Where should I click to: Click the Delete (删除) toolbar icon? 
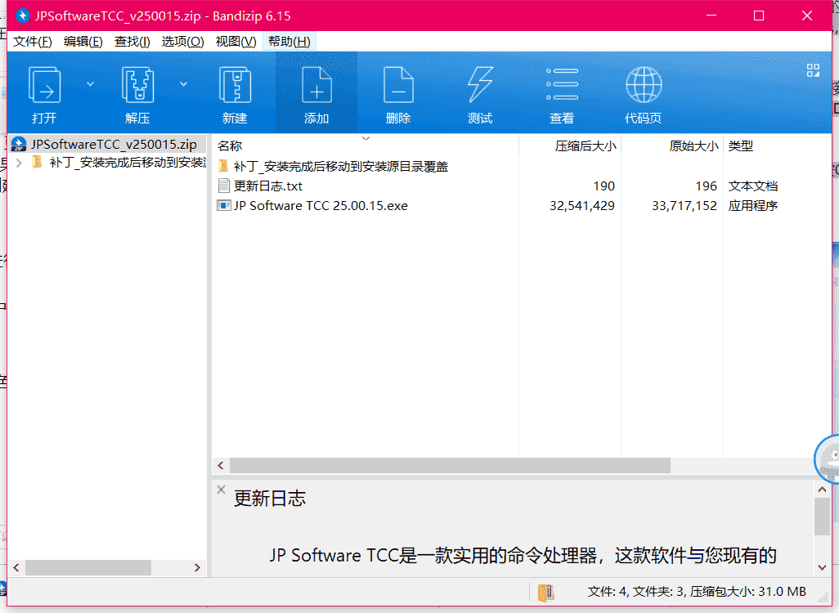pyautogui.click(x=398, y=84)
